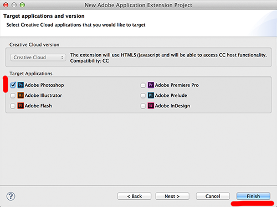The width and height of the screenshot is (277, 207).
Task: Click the 'Target Applications' group label
Action: point(31,74)
